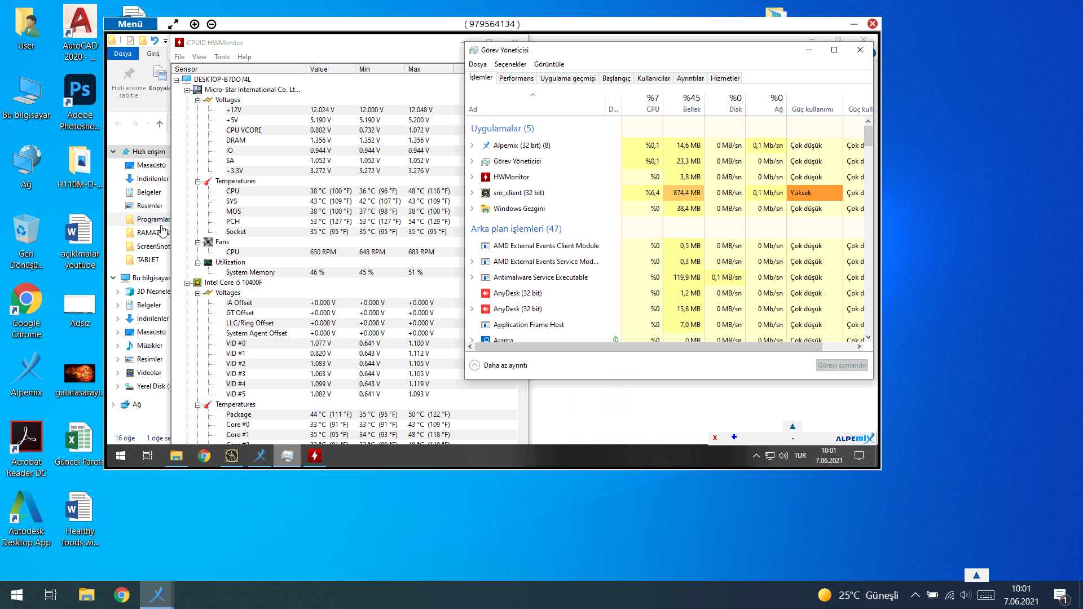The image size is (1083, 609).
Task: Open the Google Chrome desktop icon
Action: click(x=26, y=310)
